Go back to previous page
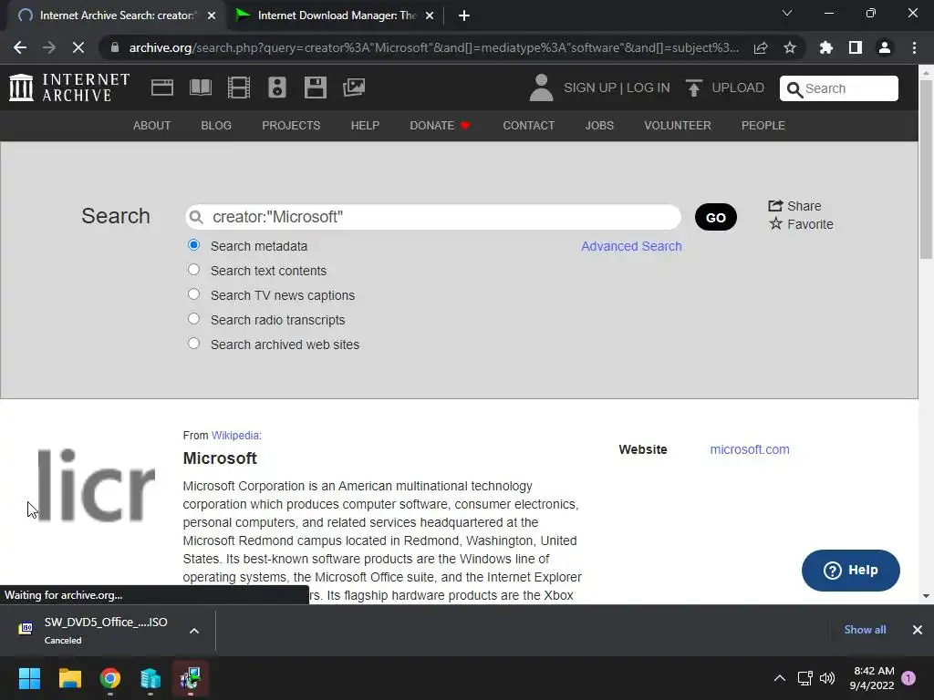Viewport: 934px width, 700px height. click(x=20, y=47)
